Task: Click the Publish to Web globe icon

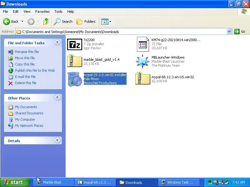Action: [x=11, y=71]
